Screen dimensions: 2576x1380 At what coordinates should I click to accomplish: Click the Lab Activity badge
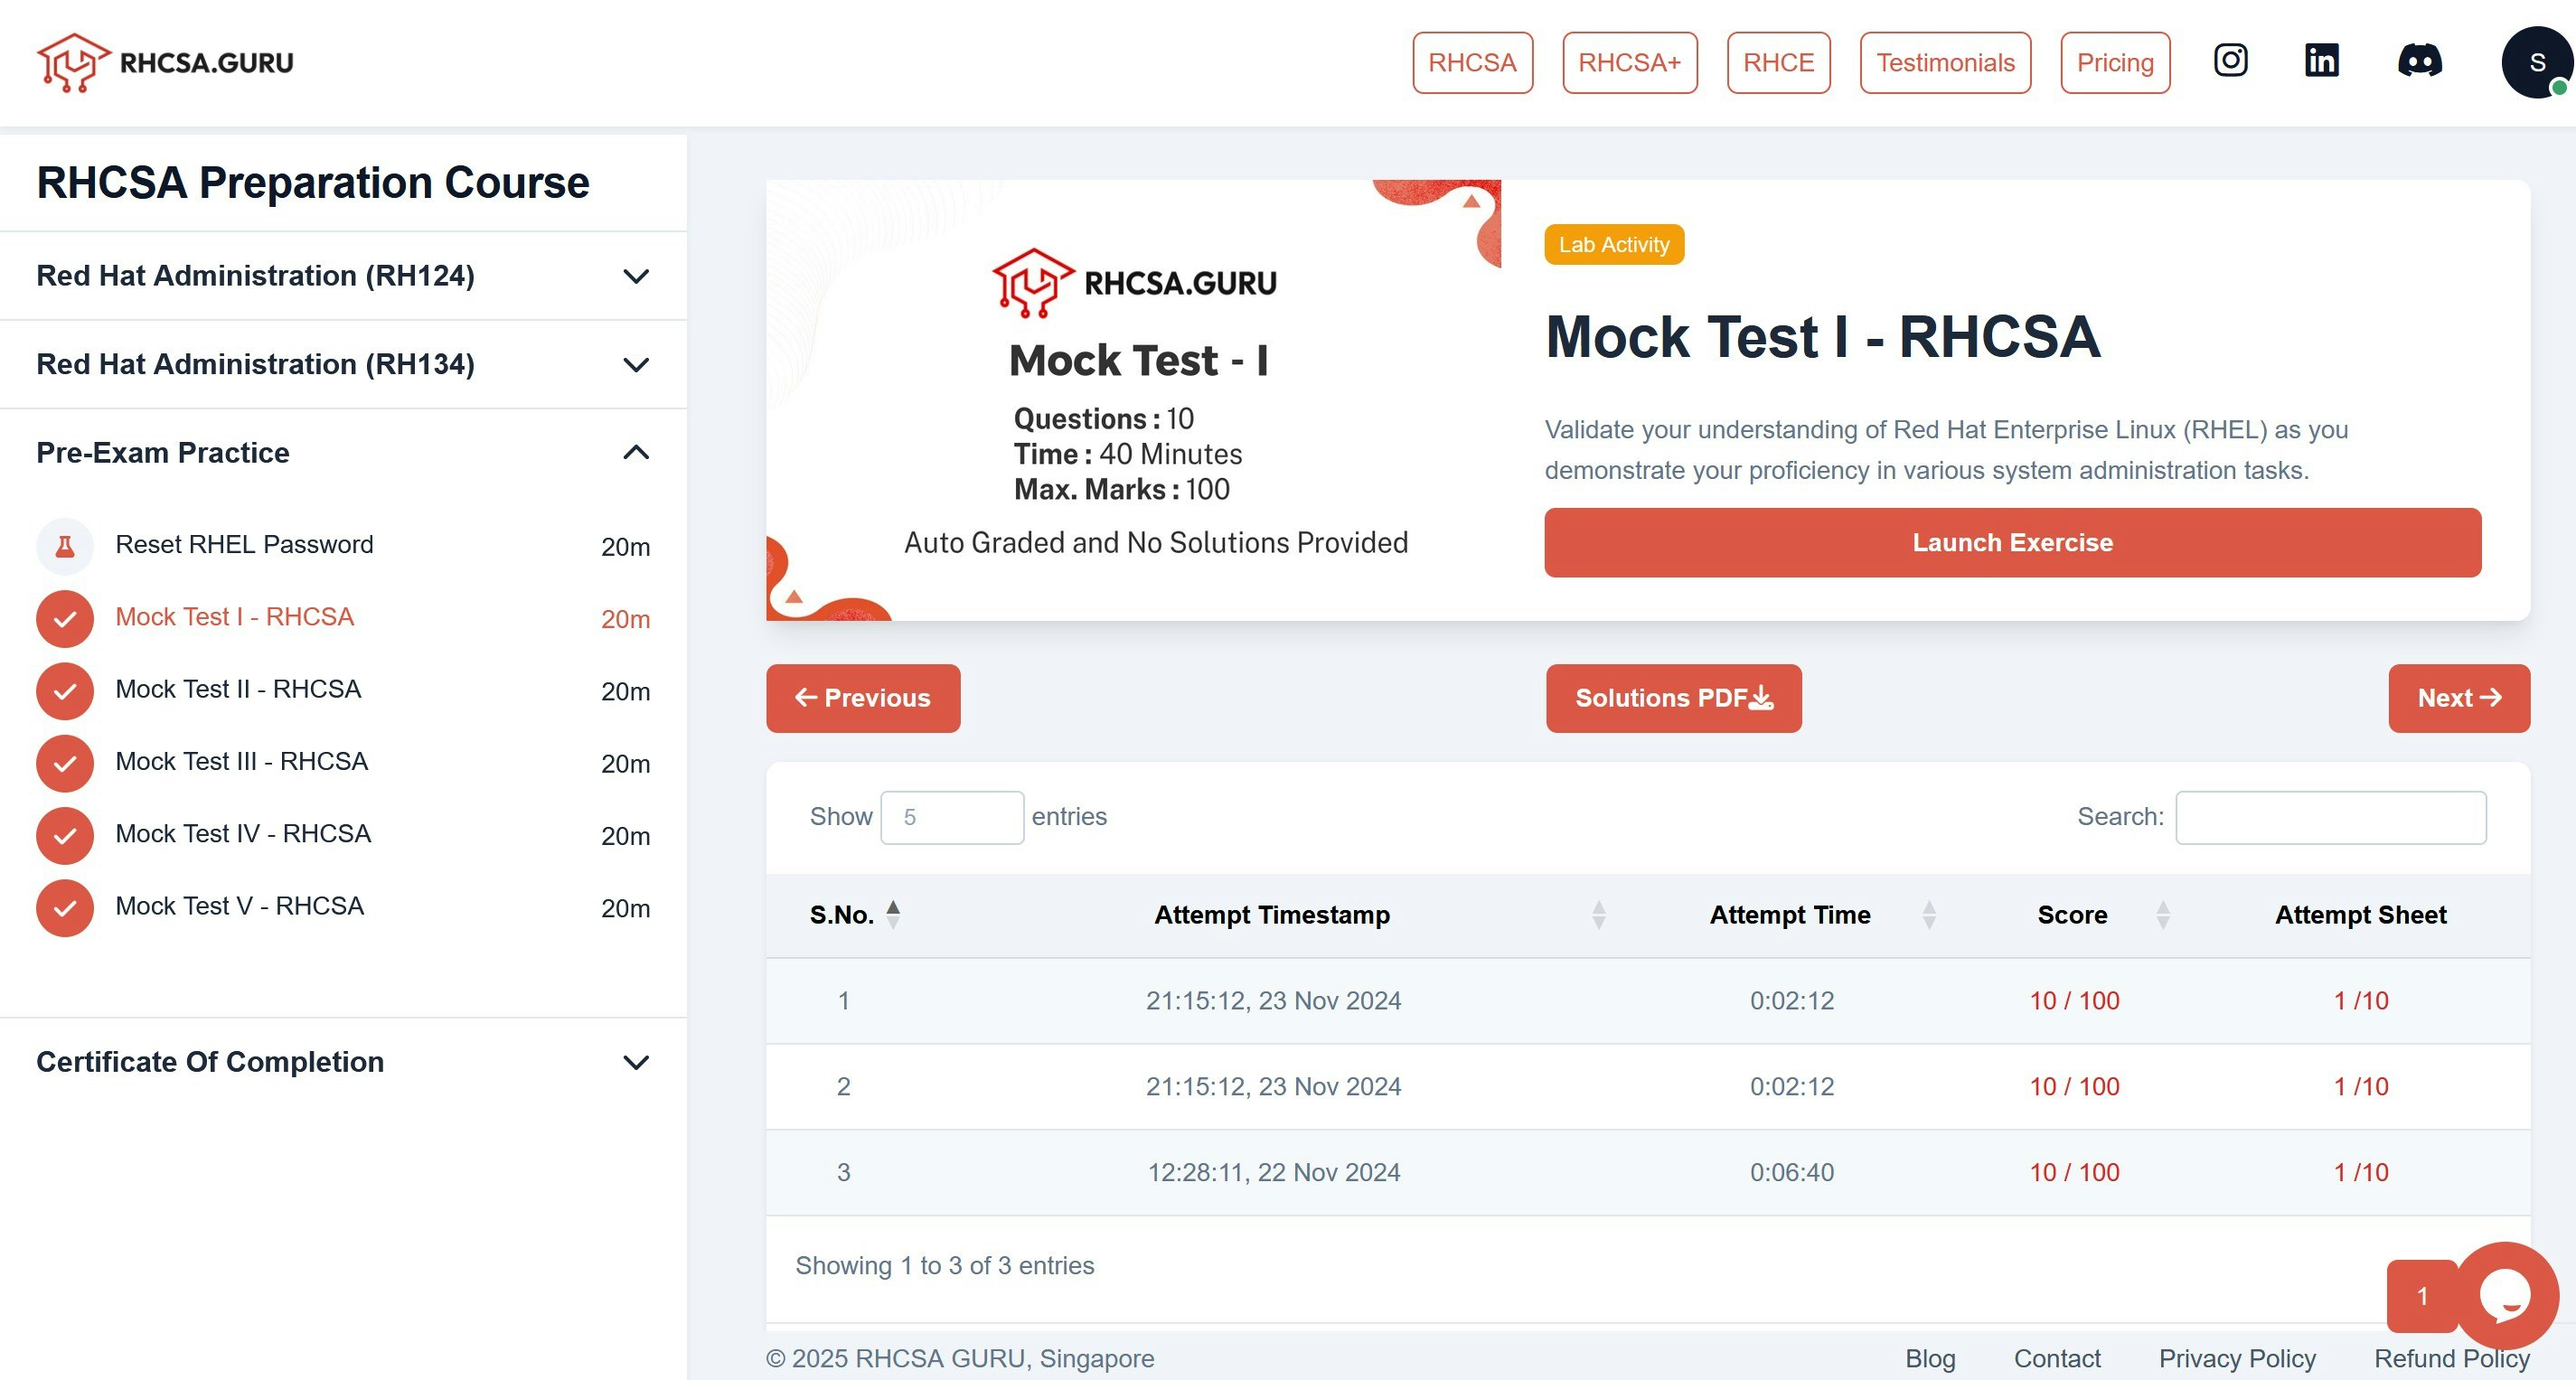click(1614, 244)
